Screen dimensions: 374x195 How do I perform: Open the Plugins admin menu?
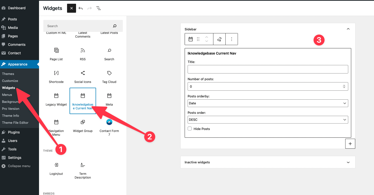(14, 132)
